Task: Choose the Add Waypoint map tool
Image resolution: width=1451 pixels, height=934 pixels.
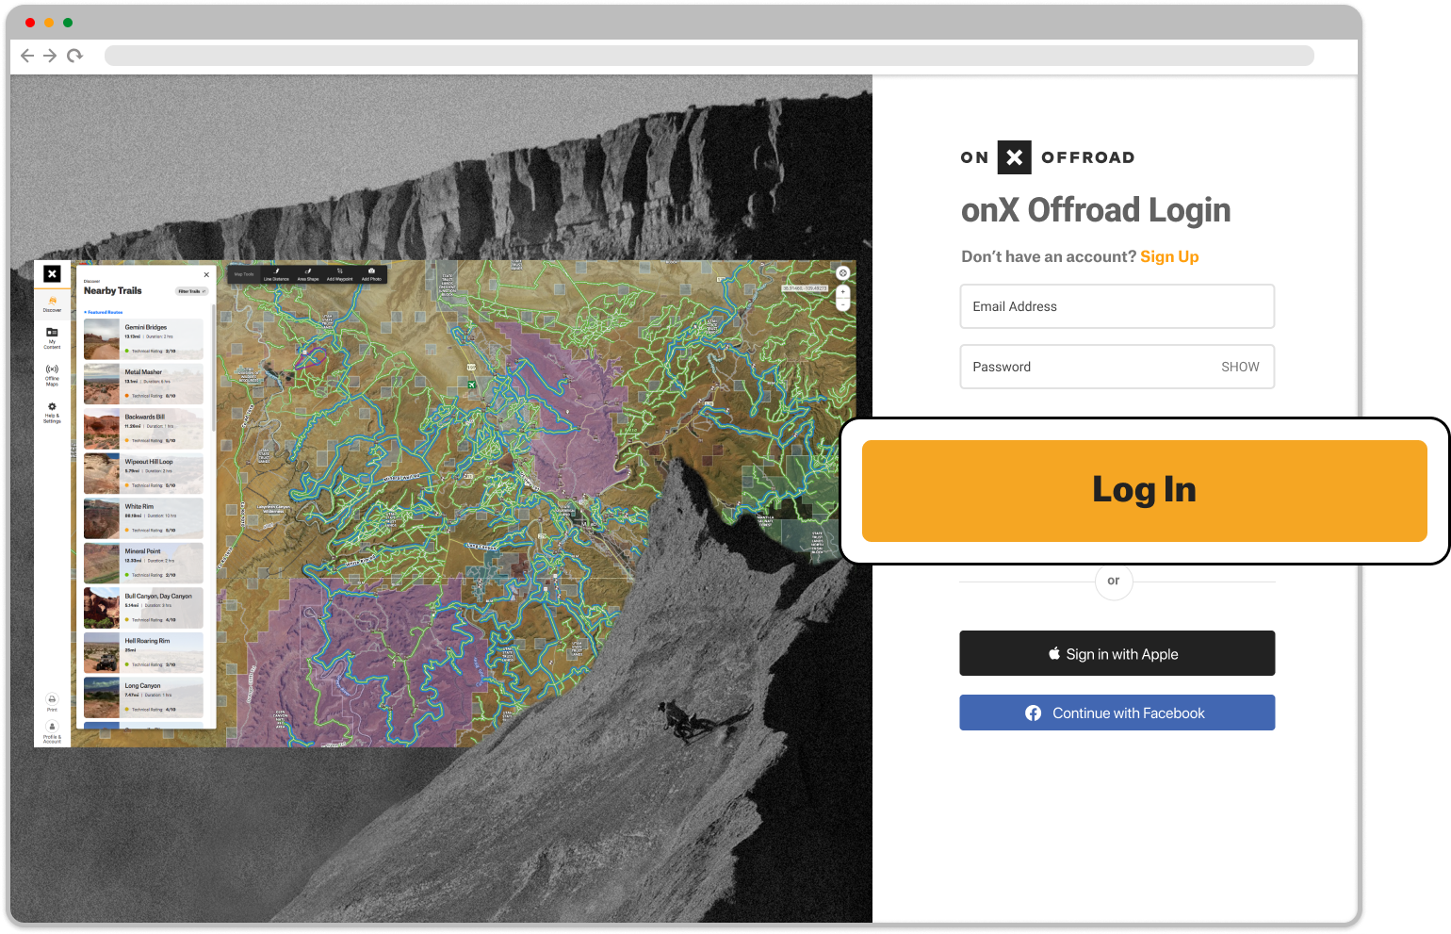Action: tap(339, 273)
